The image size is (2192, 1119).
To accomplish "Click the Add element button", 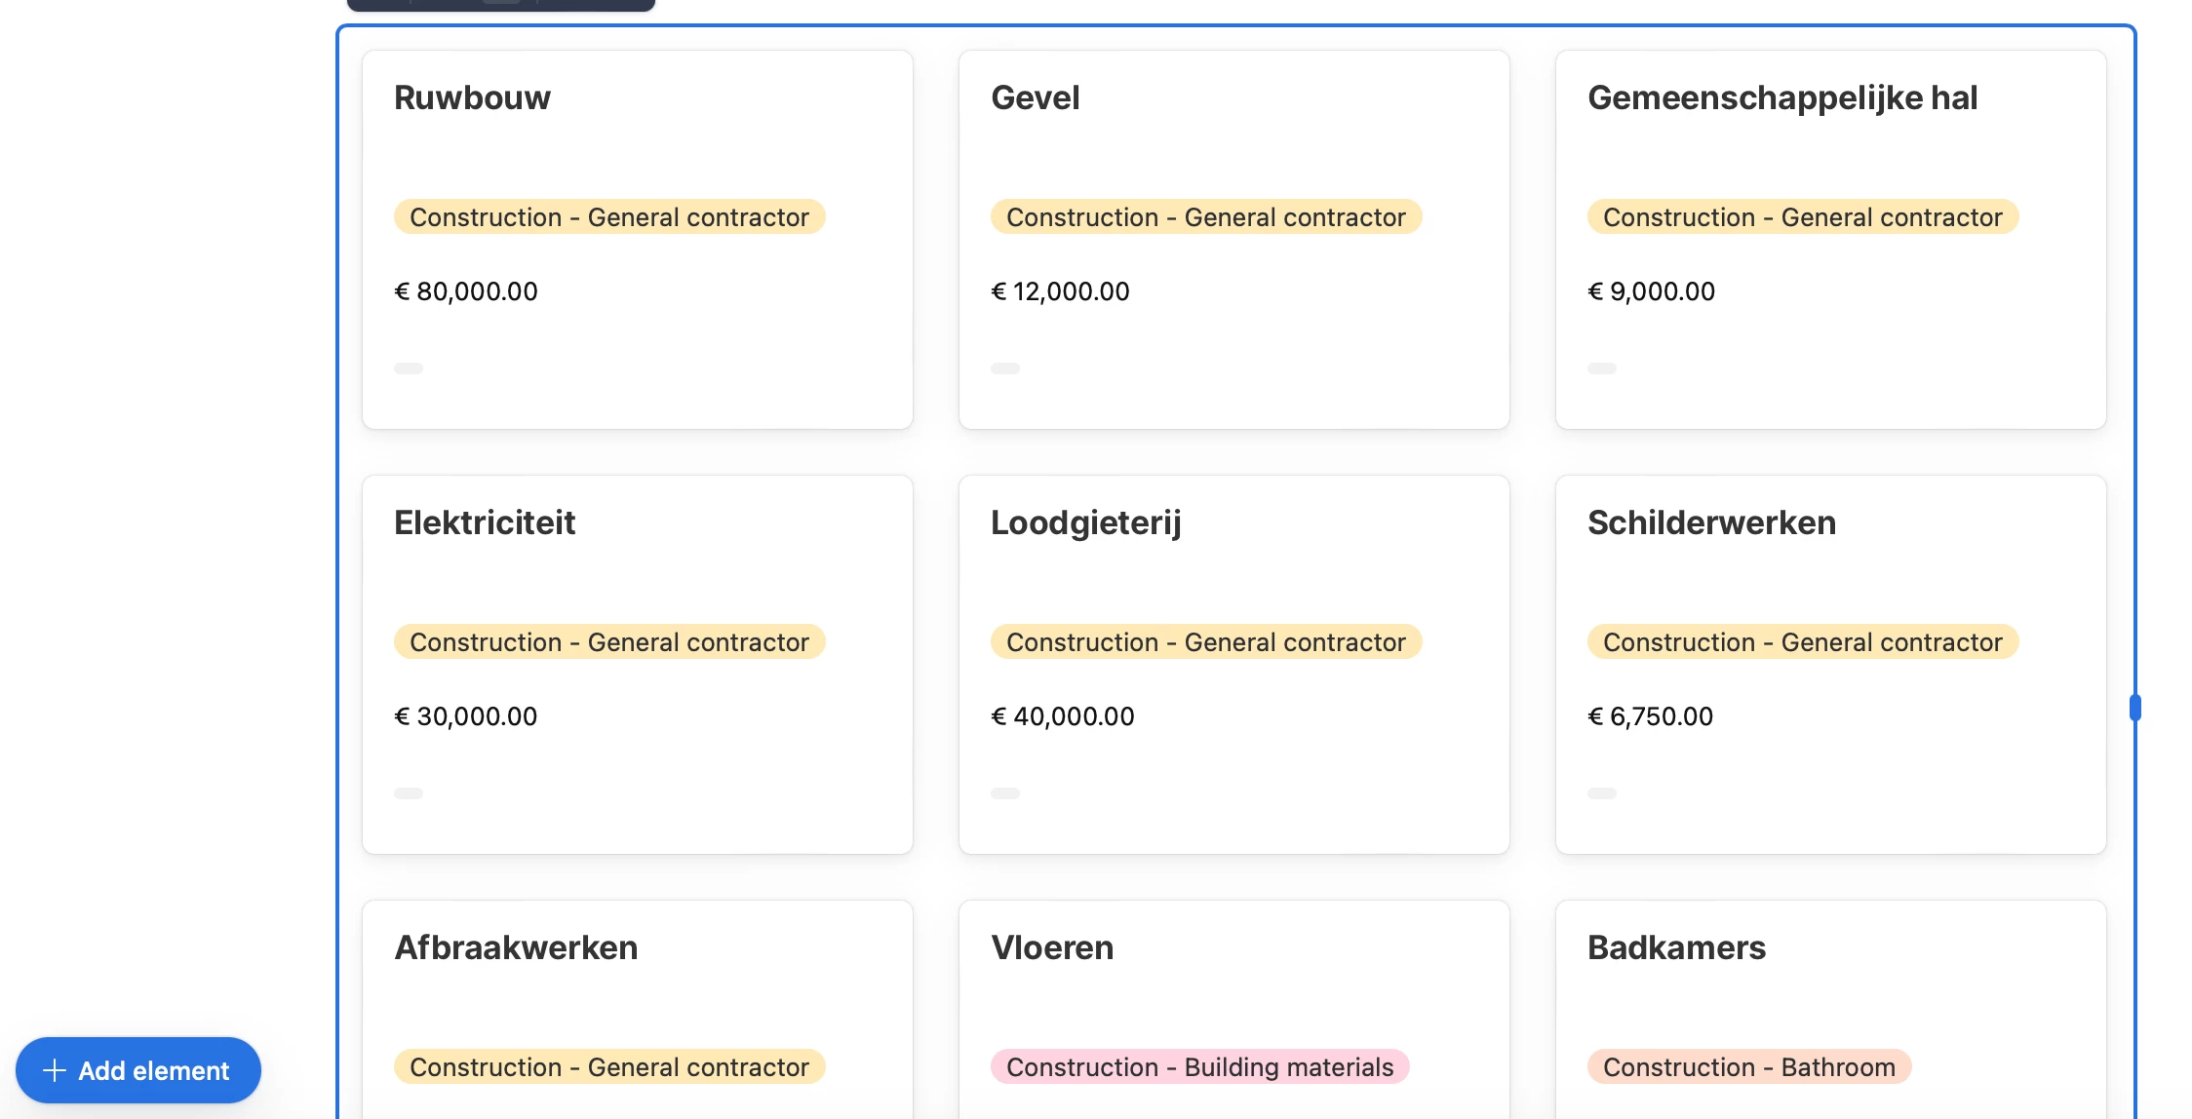I will (137, 1070).
